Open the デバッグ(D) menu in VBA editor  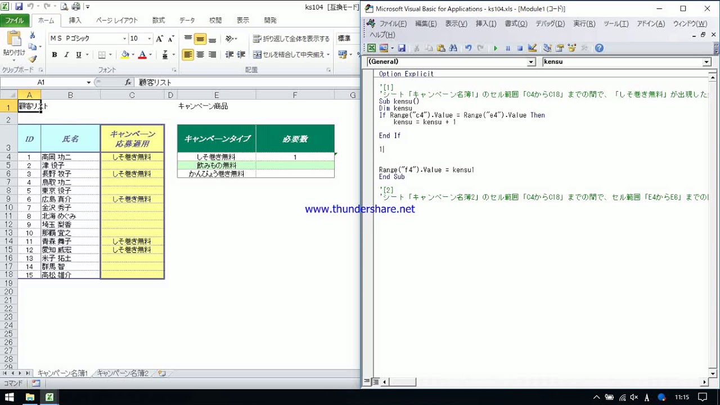pos(550,24)
